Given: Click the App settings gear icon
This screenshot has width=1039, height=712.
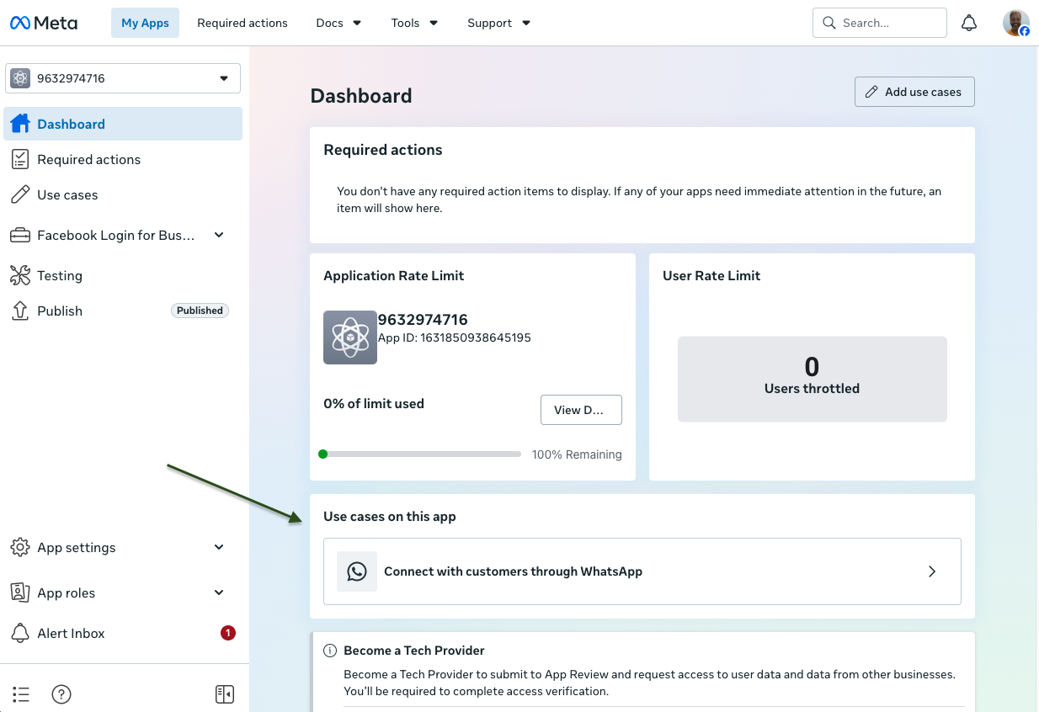Looking at the screenshot, I should coord(20,547).
